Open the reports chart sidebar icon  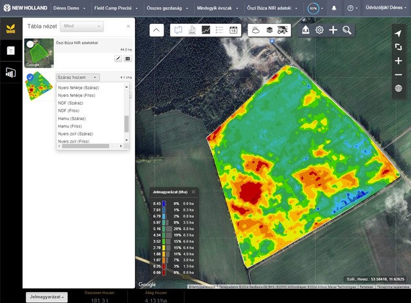11,72
